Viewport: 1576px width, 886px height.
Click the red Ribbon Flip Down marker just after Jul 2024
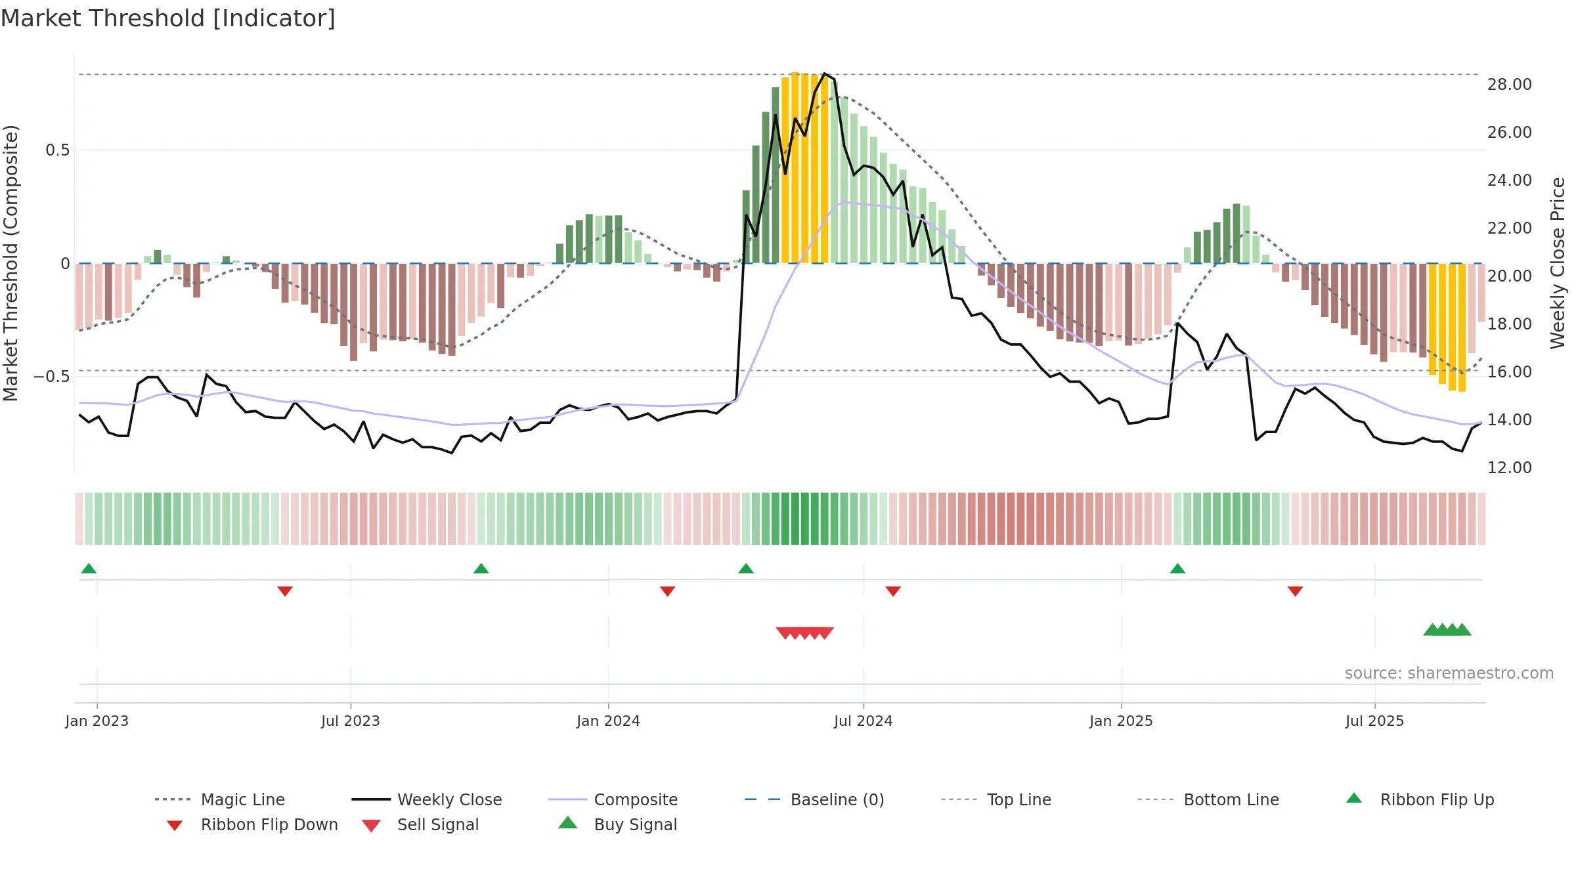click(x=893, y=591)
